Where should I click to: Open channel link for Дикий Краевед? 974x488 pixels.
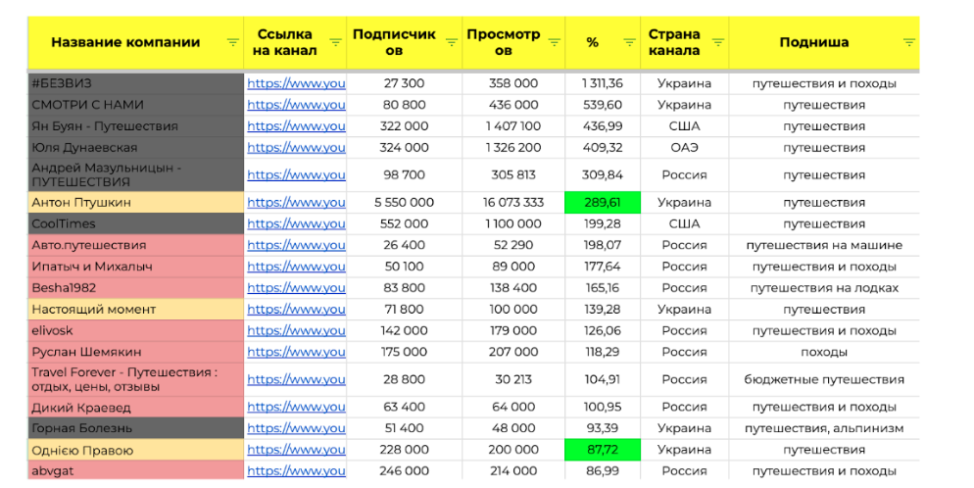click(x=296, y=408)
